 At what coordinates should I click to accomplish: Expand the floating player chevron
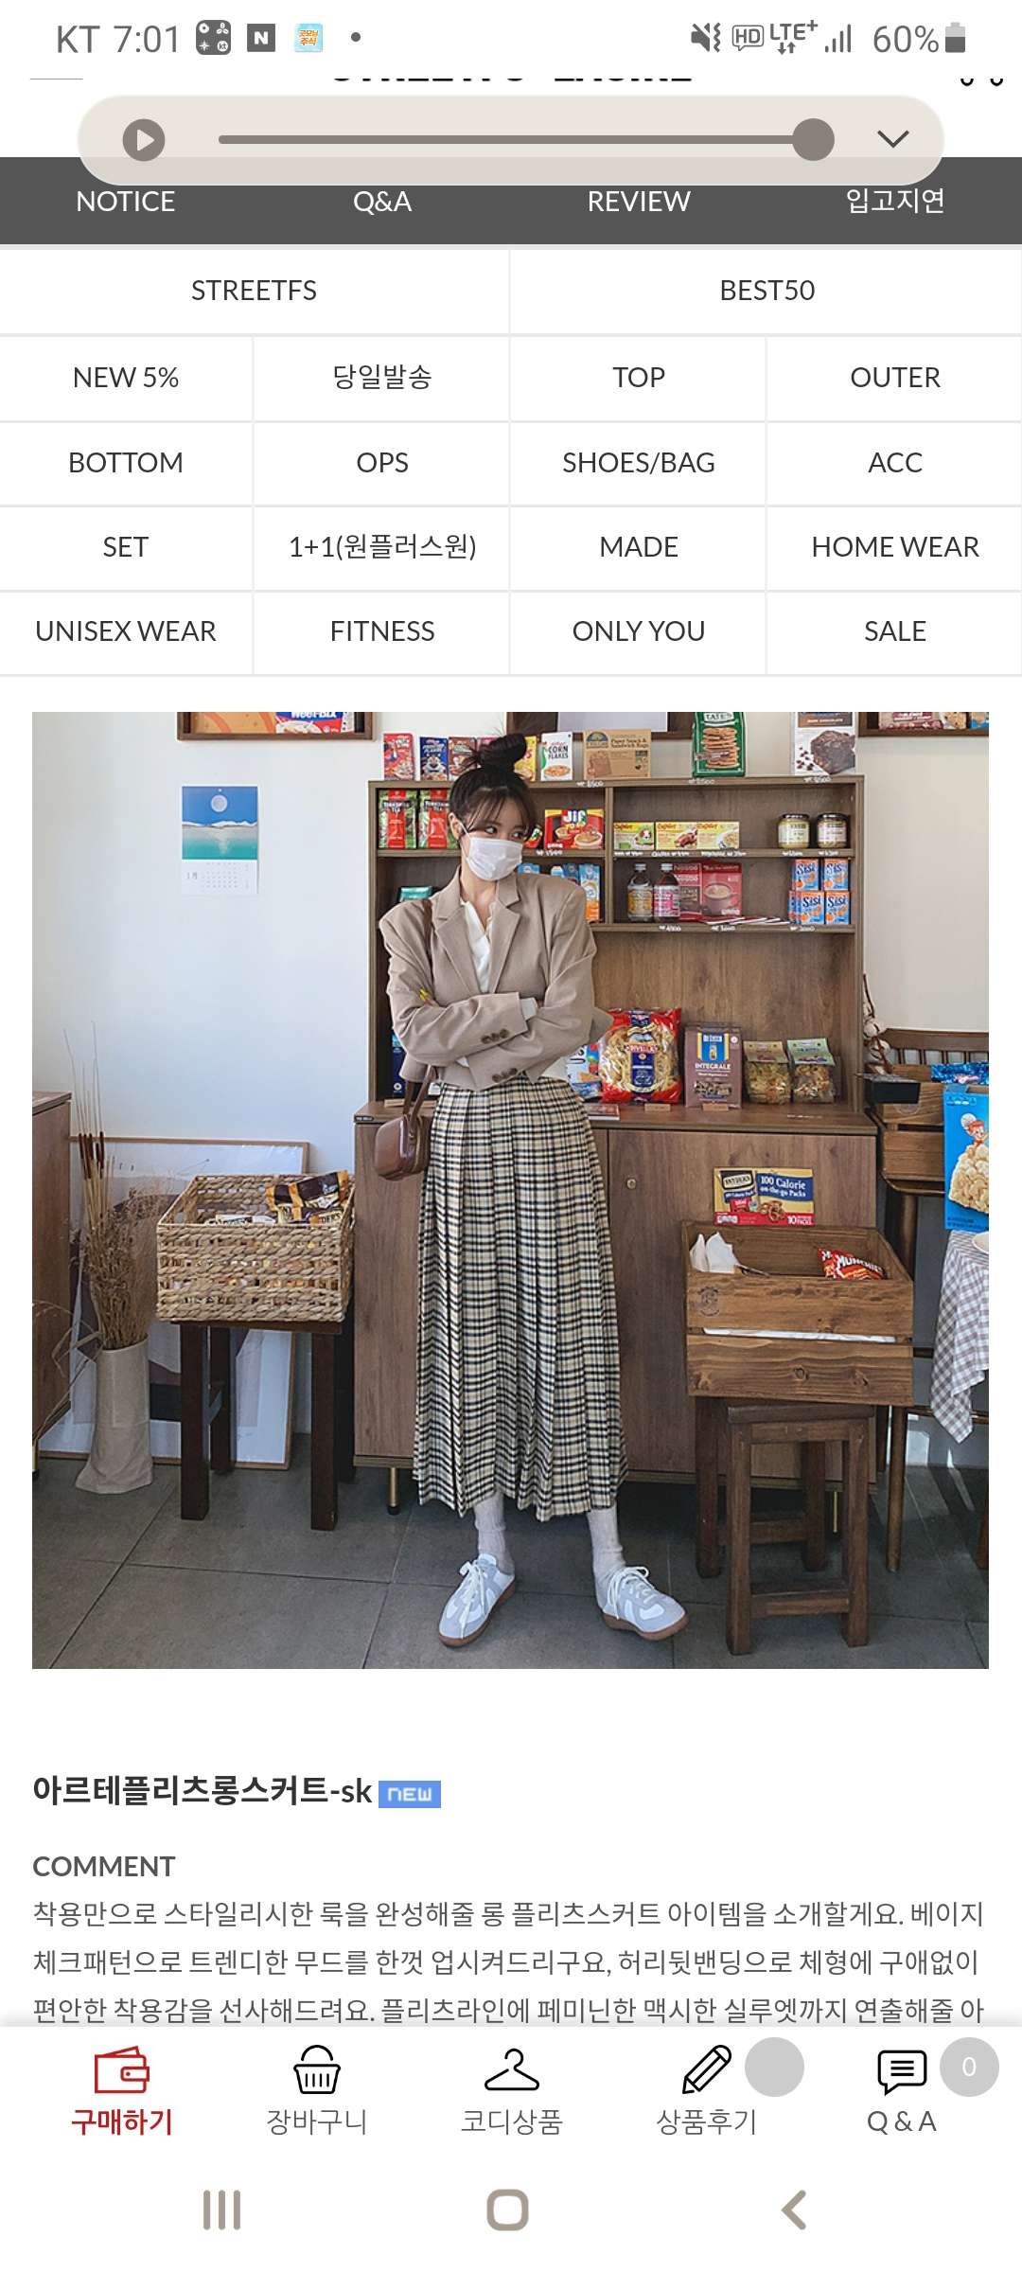click(x=892, y=139)
